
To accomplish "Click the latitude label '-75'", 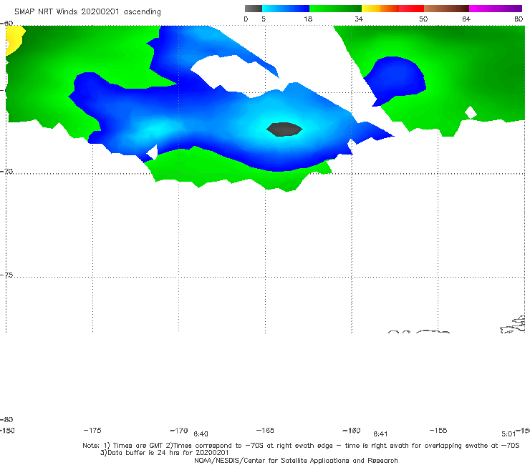I will click(6, 275).
